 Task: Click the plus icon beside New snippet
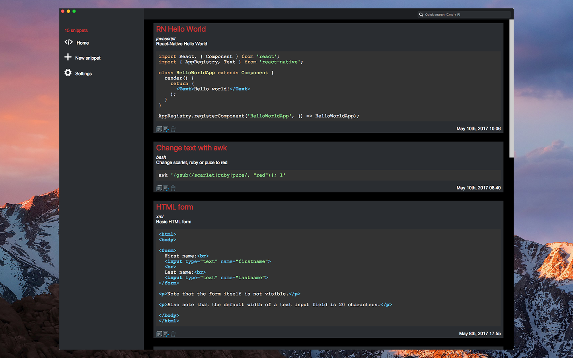tap(68, 58)
